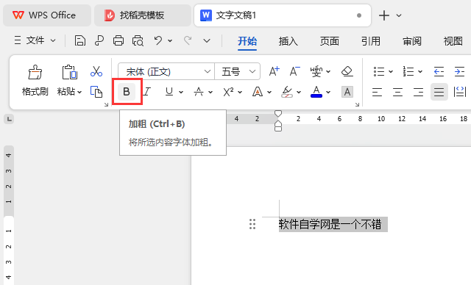Click the decrease indent icon

tap(439, 72)
